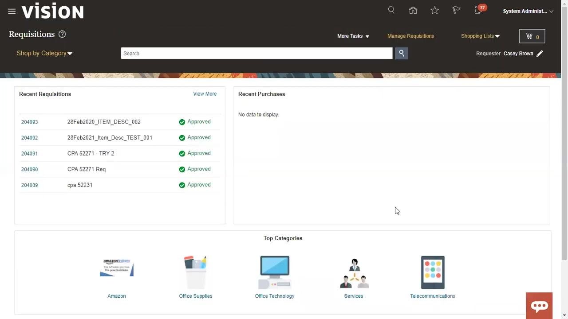The height and width of the screenshot is (319, 568).
Task: Click the Office Supplies label
Action: pyautogui.click(x=196, y=296)
